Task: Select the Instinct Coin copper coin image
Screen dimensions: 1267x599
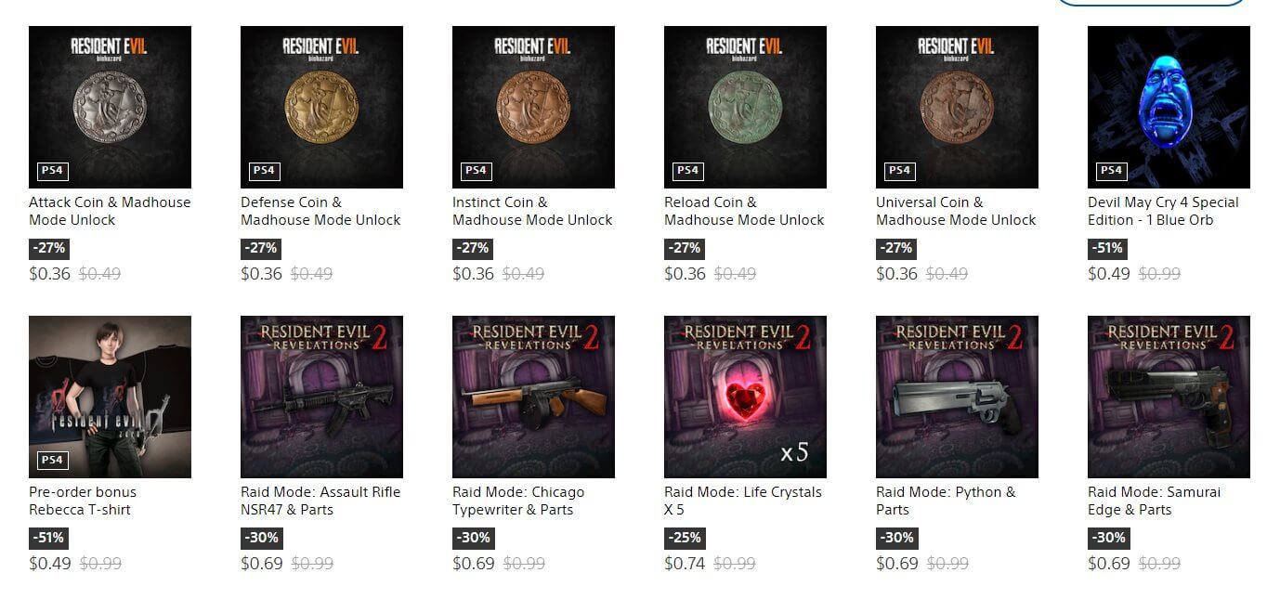Action: click(533, 107)
